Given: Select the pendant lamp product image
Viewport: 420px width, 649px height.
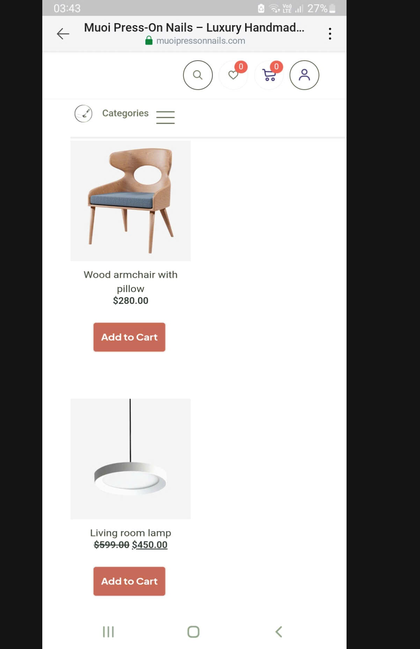Looking at the screenshot, I should (130, 459).
